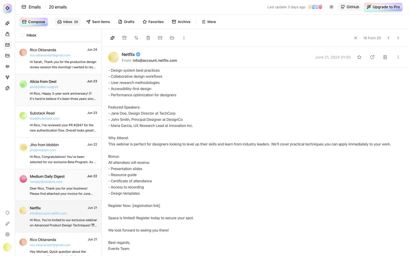Viewport: 409px width, 256px height.
Task: Click 'Featured Speakers:' heading in email
Action: [x=124, y=107]
